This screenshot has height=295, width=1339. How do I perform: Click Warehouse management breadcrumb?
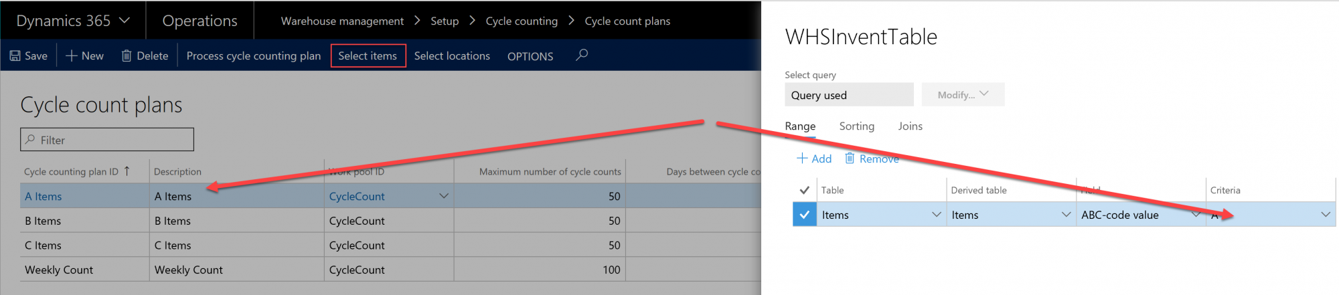[x=342, y=21]
